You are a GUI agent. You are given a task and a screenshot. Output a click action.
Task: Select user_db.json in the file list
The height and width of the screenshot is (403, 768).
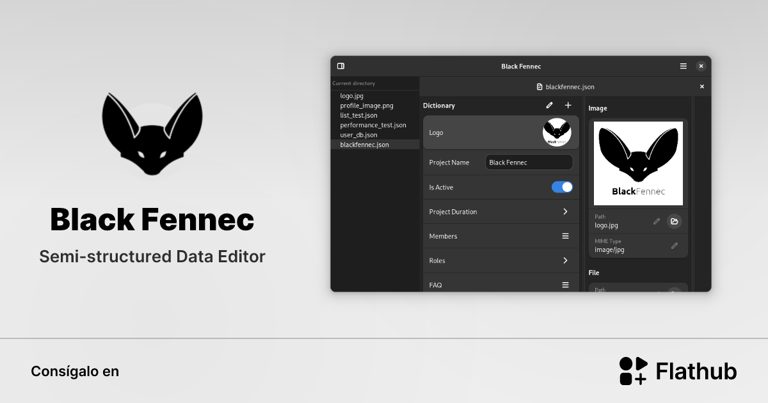(359, 134)
